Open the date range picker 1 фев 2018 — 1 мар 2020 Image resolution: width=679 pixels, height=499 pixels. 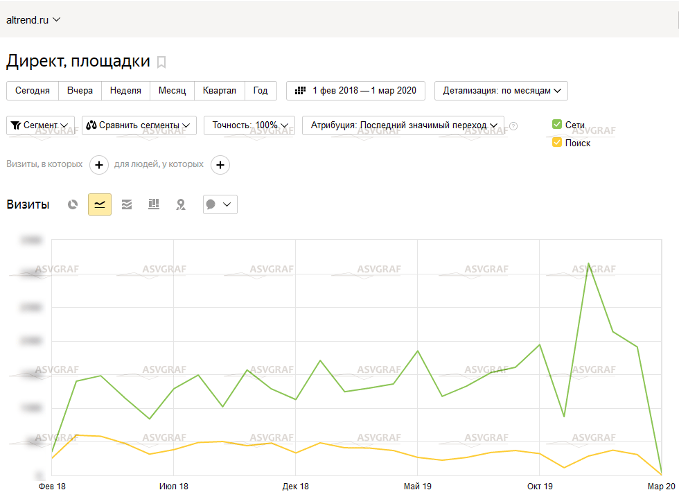pos(355,91)
